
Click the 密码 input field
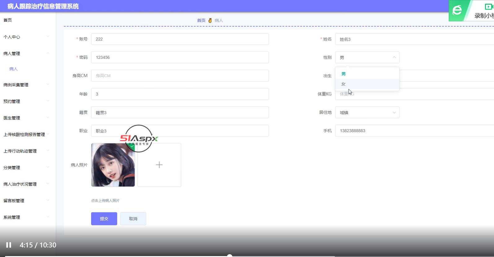(180, 57)
